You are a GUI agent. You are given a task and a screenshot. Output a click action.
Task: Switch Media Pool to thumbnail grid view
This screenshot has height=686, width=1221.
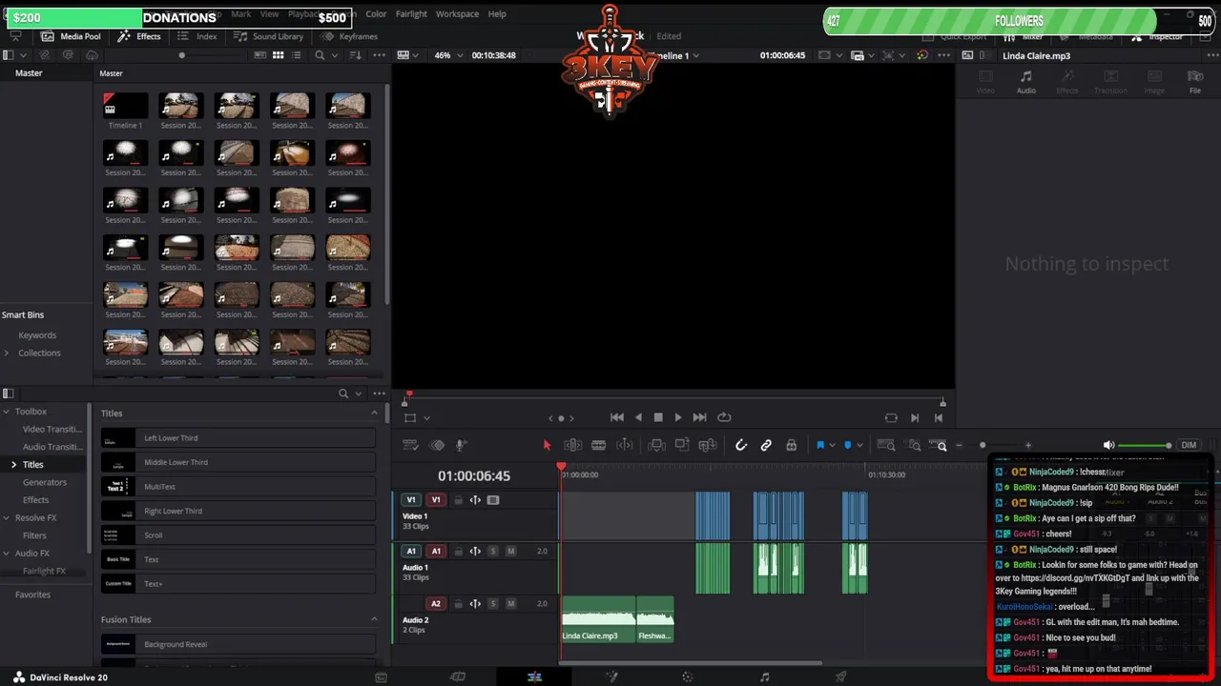[x=279, y=55]
